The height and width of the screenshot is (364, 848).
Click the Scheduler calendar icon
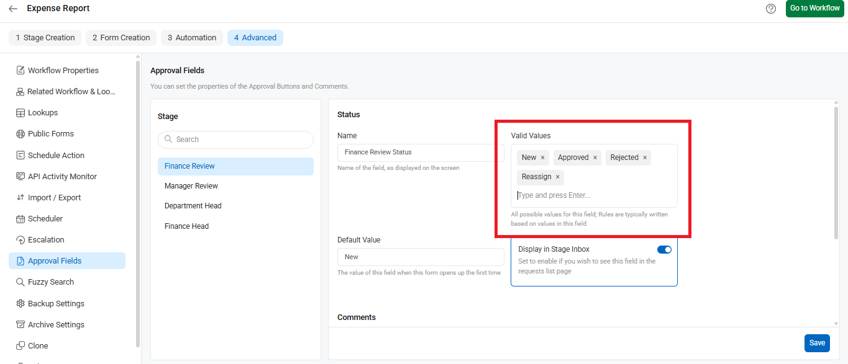(21, 219)
